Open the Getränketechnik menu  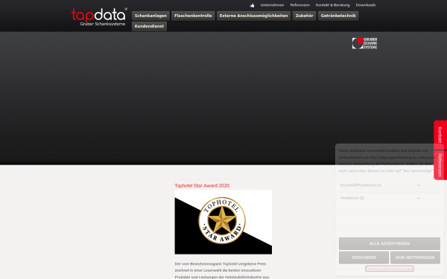pyautogui.click(x=338, y=16)
